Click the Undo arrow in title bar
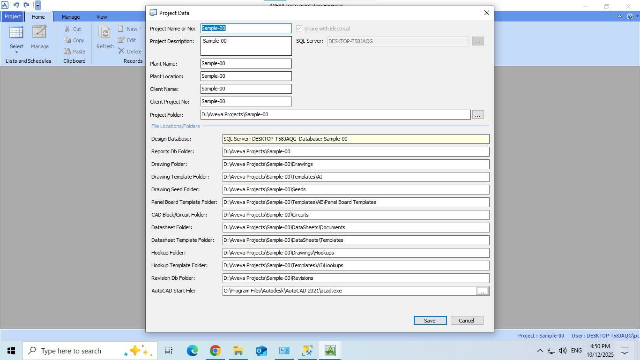 point(16,5)
